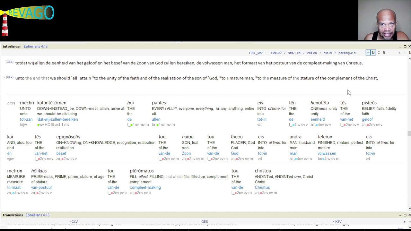The image size is (411, 231).
Task: Maximize the interlinear panel
Action: tap(405, 47)
